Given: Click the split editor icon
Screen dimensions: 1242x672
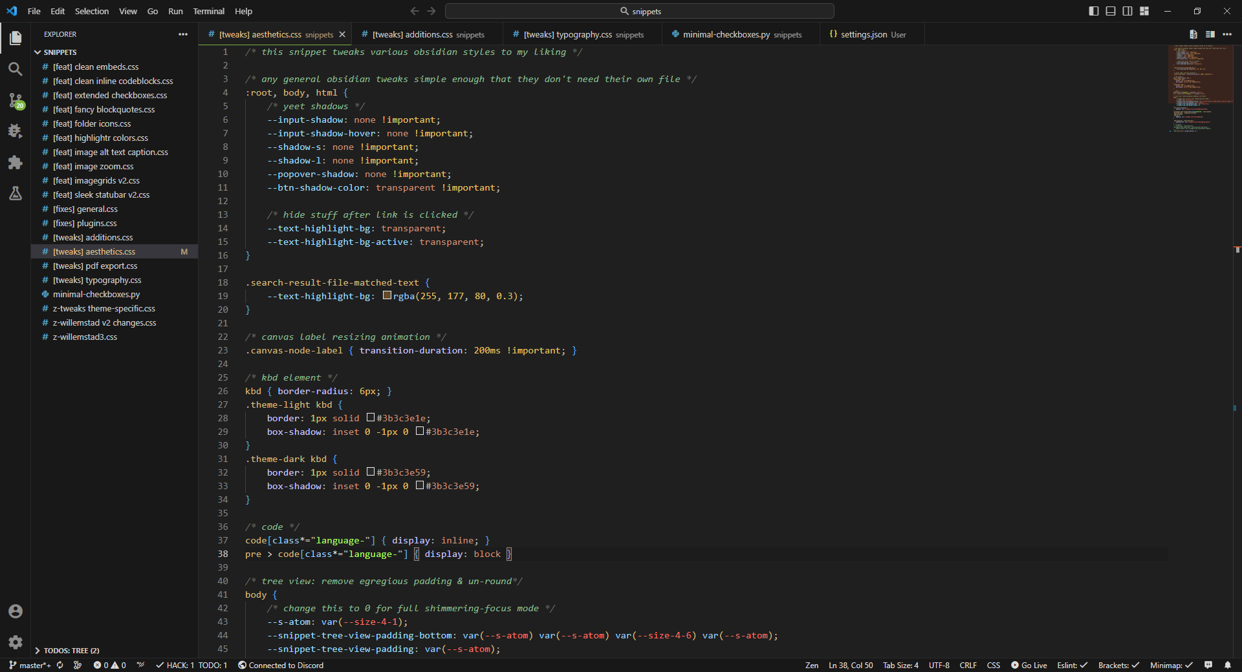Looking at the screenshot, I should click(x=1210, y=34).
